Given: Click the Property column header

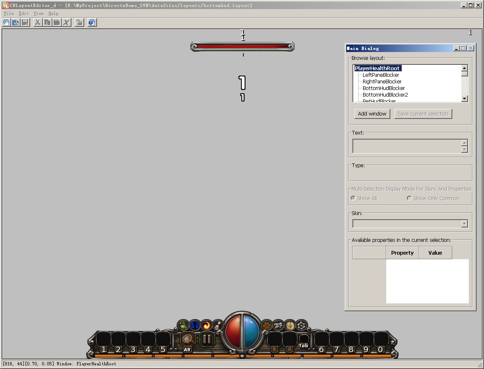Looking at the screenshot, I should tap(402, 253).
